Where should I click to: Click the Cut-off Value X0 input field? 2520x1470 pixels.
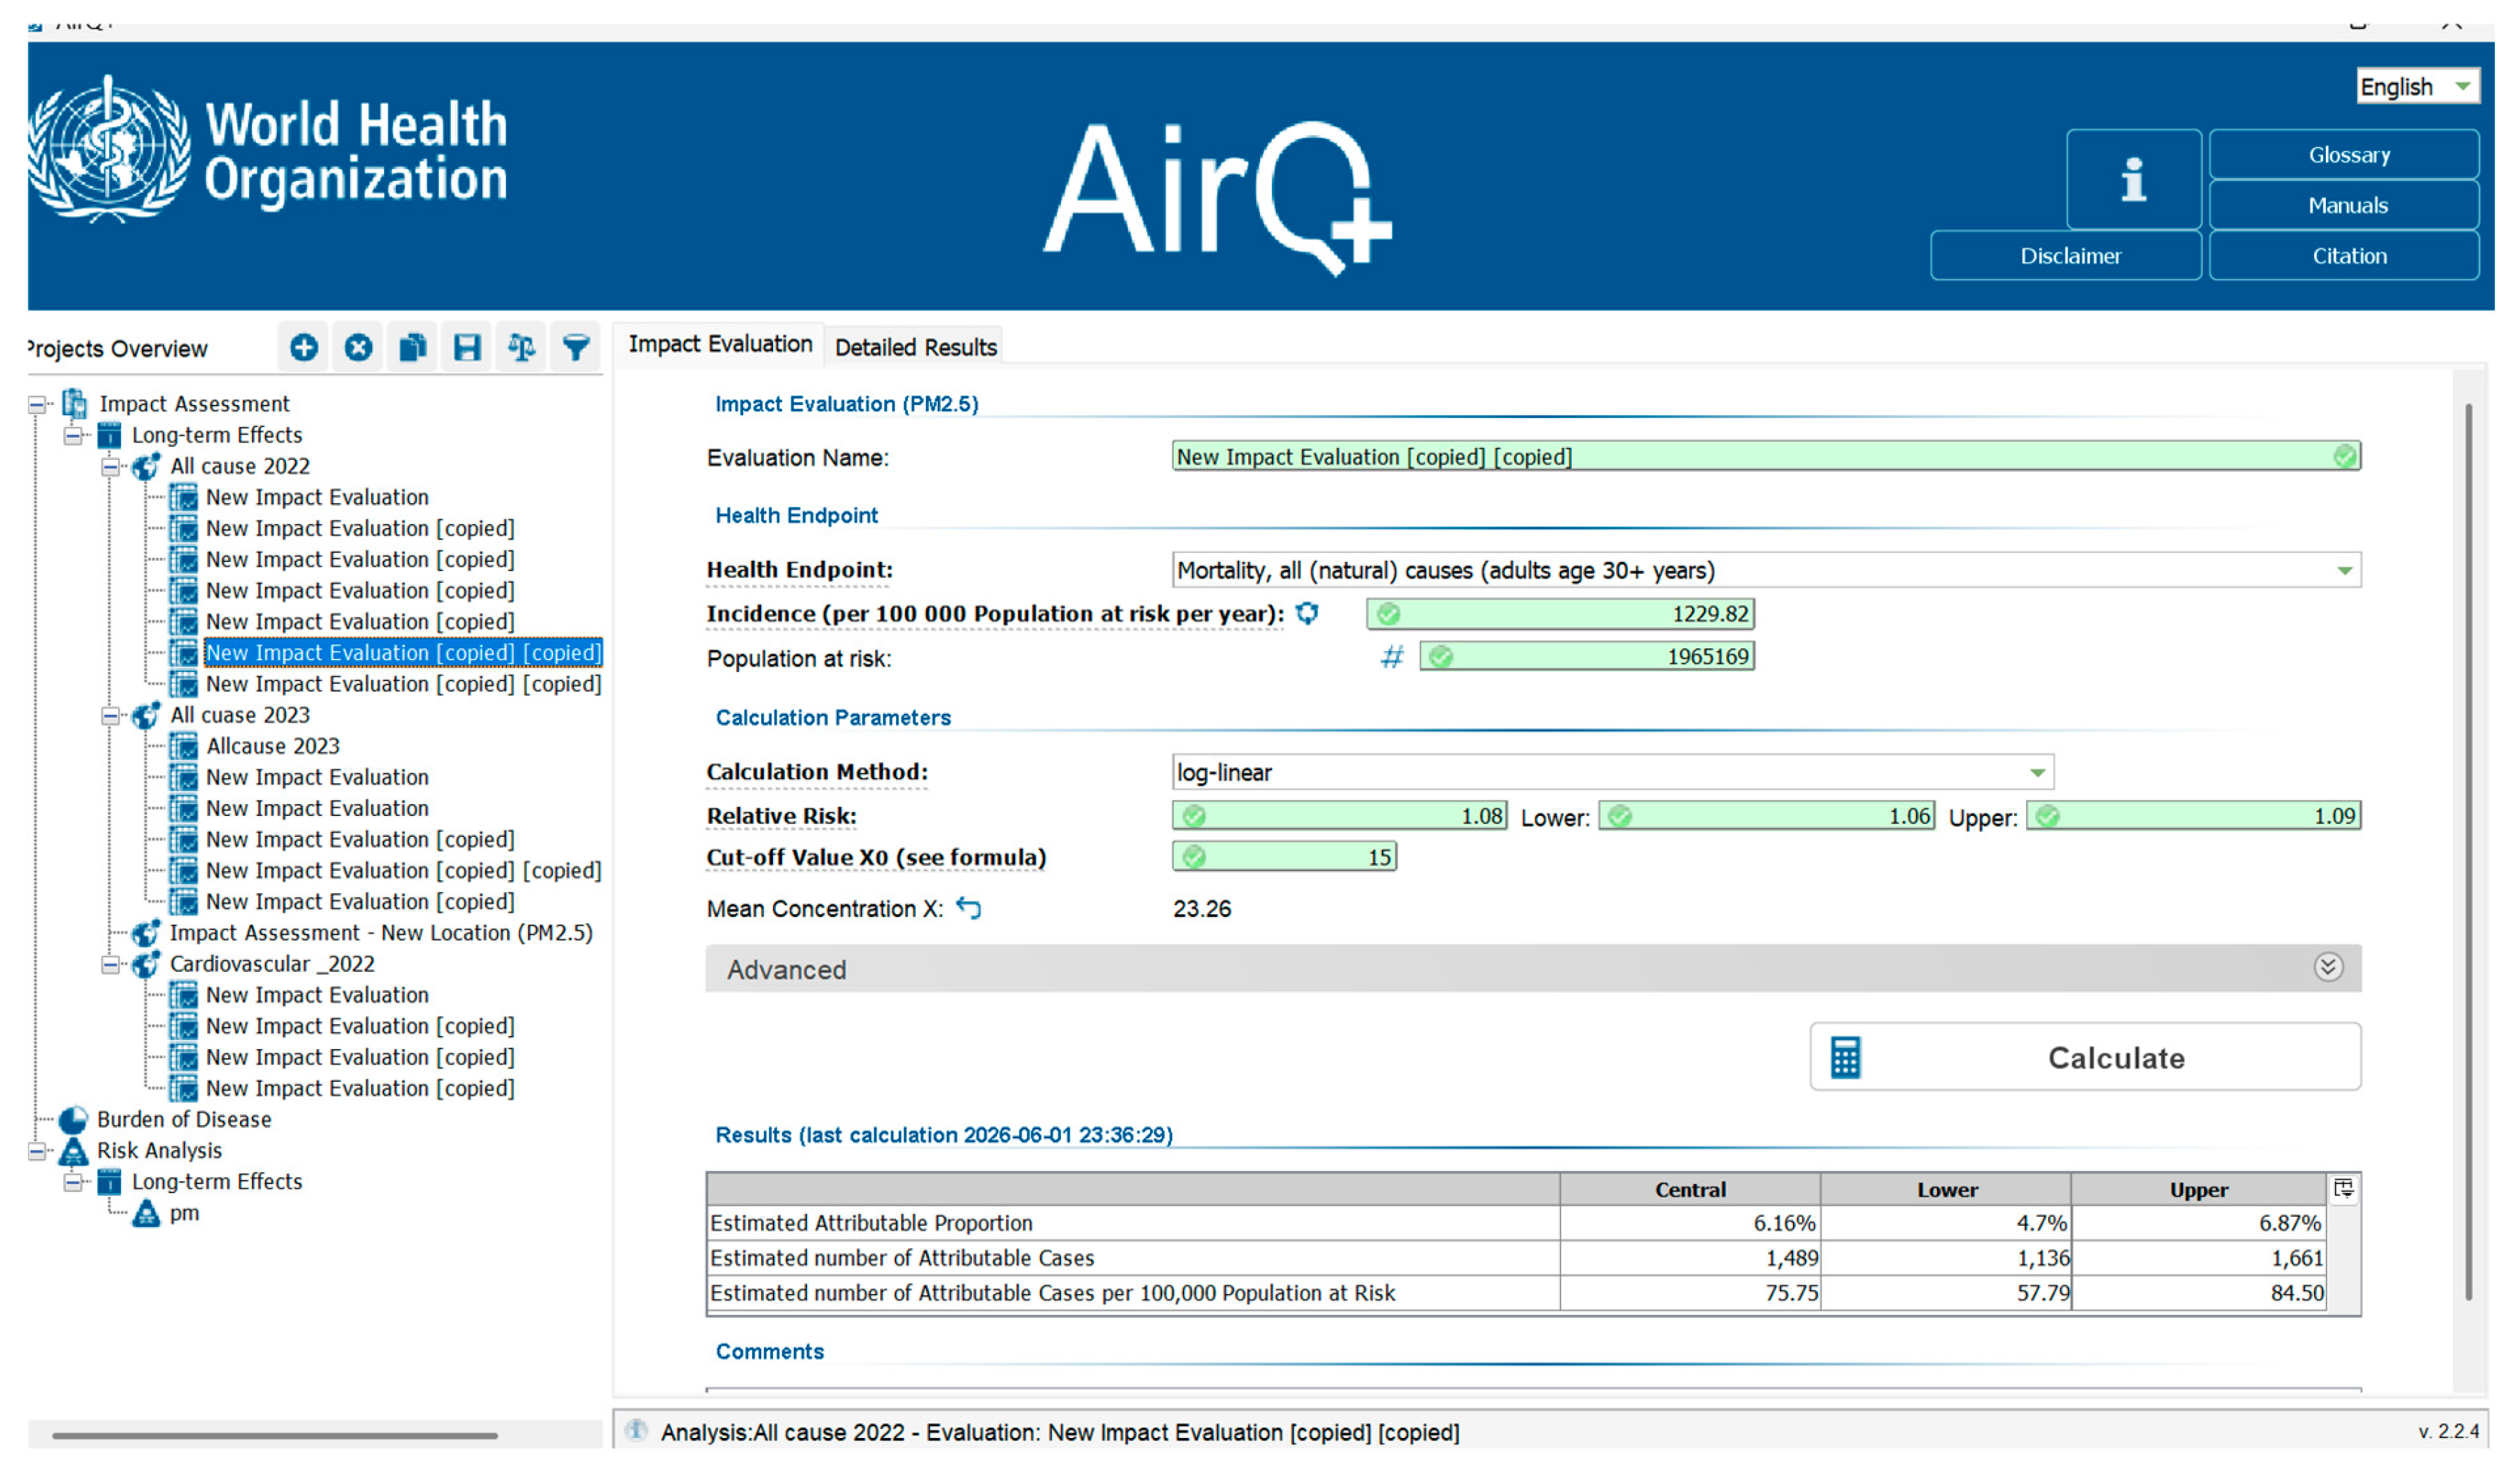click(x=1285, y=857)
